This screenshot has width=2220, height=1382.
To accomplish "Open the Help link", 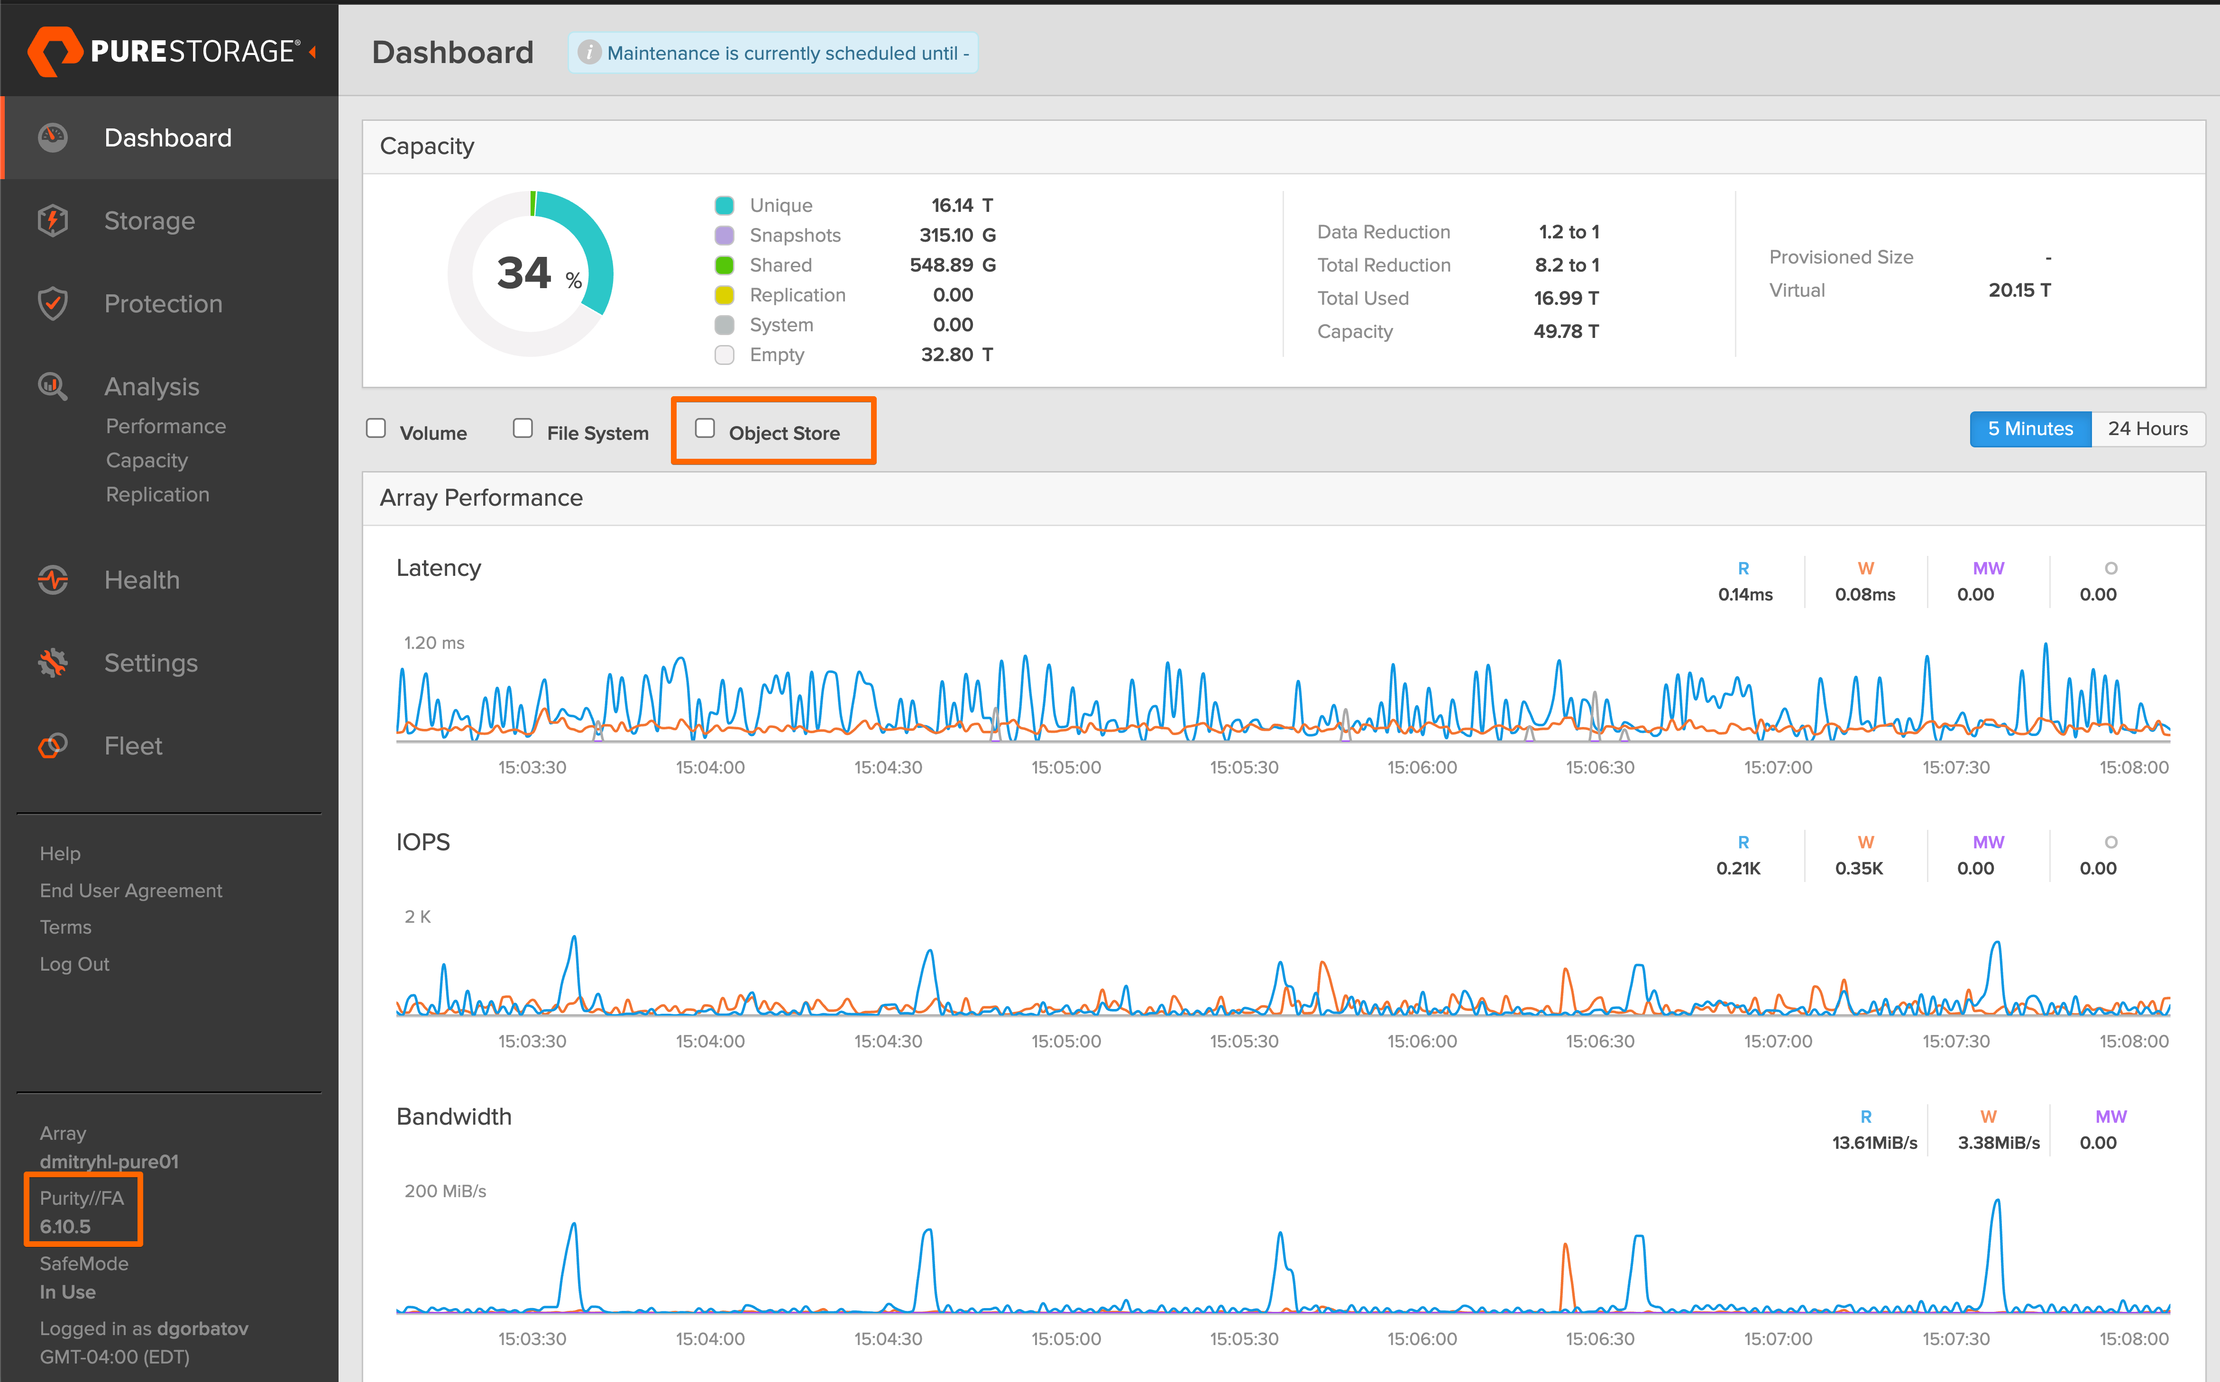I will (x=60, y=854).
